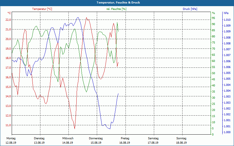Click the date '18.08.19'
Screen dimensions: 234x146
tap(181, 143)
